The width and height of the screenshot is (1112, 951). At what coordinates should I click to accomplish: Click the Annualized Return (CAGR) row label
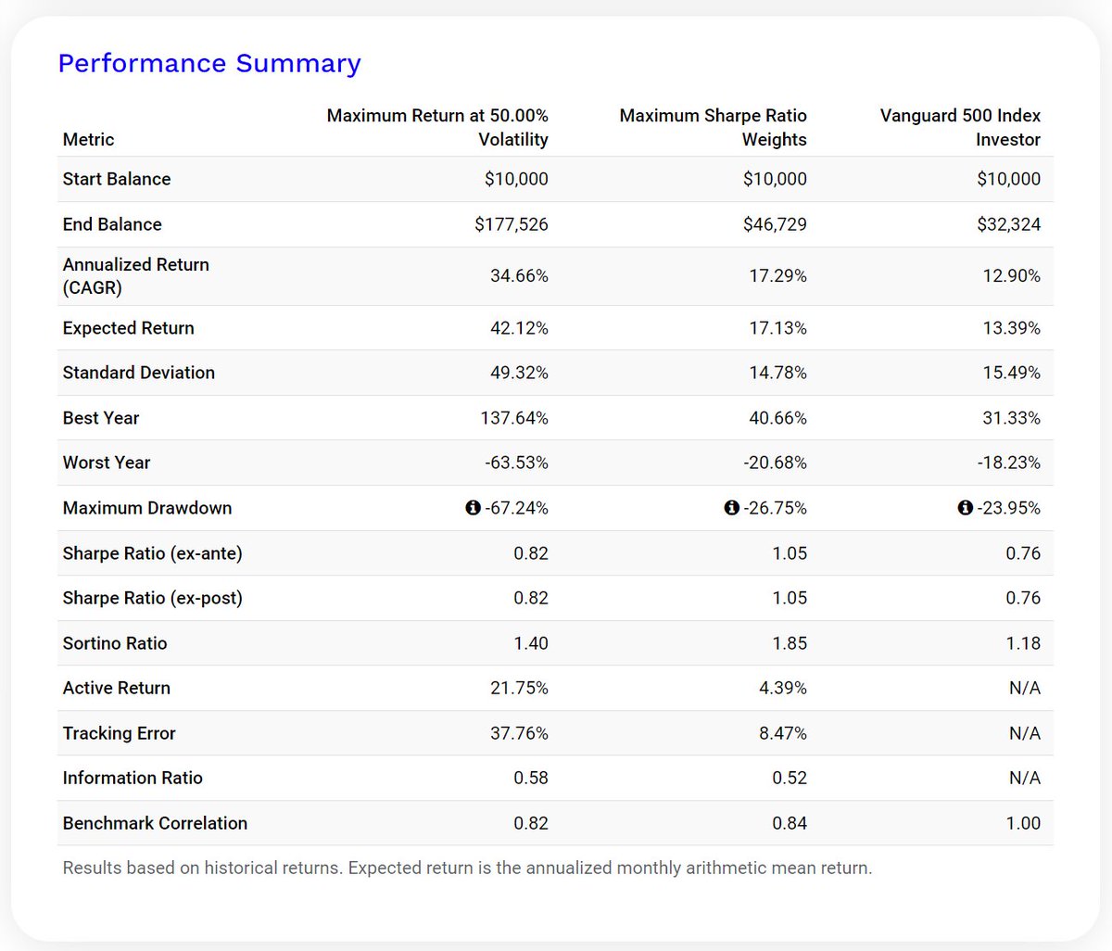136,276
